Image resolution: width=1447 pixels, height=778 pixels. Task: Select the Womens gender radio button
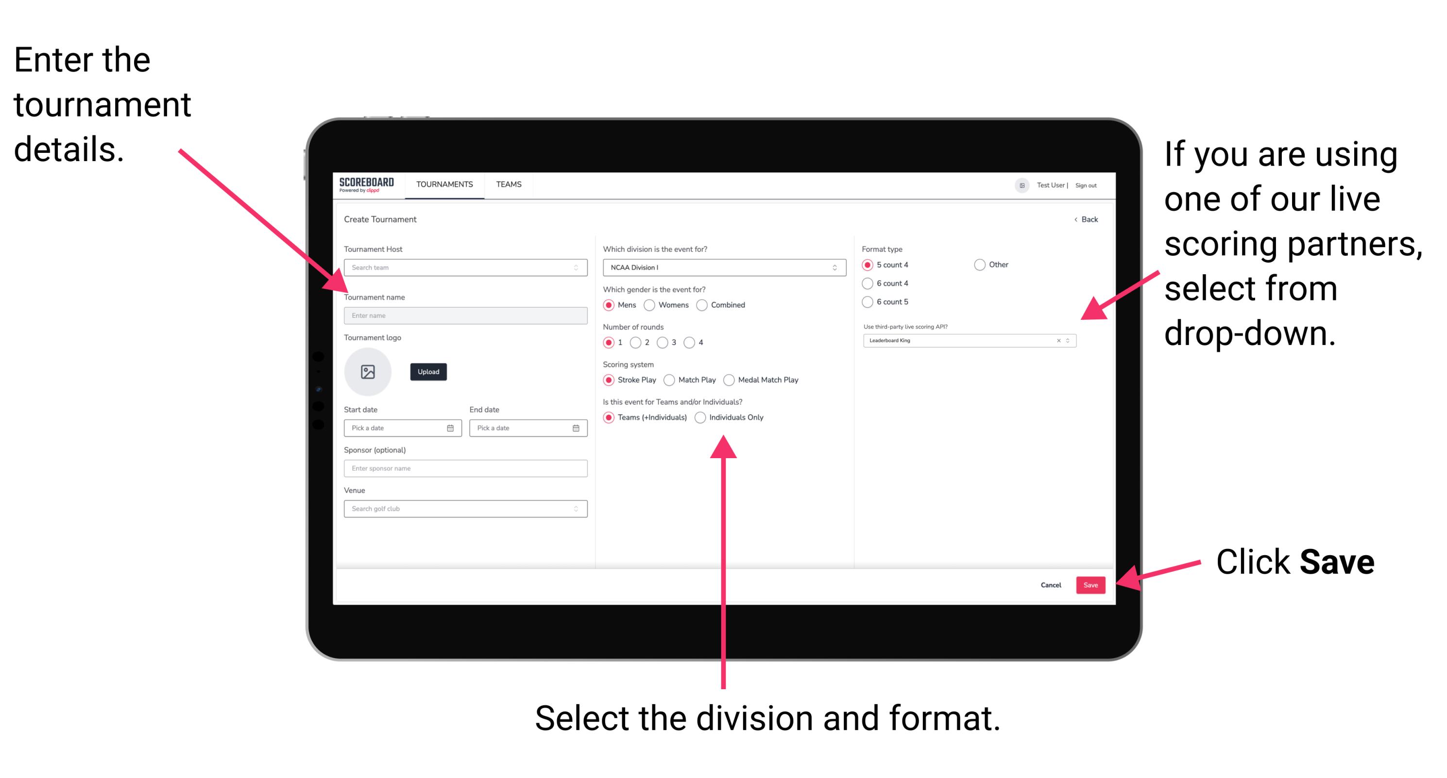(652, 305)
